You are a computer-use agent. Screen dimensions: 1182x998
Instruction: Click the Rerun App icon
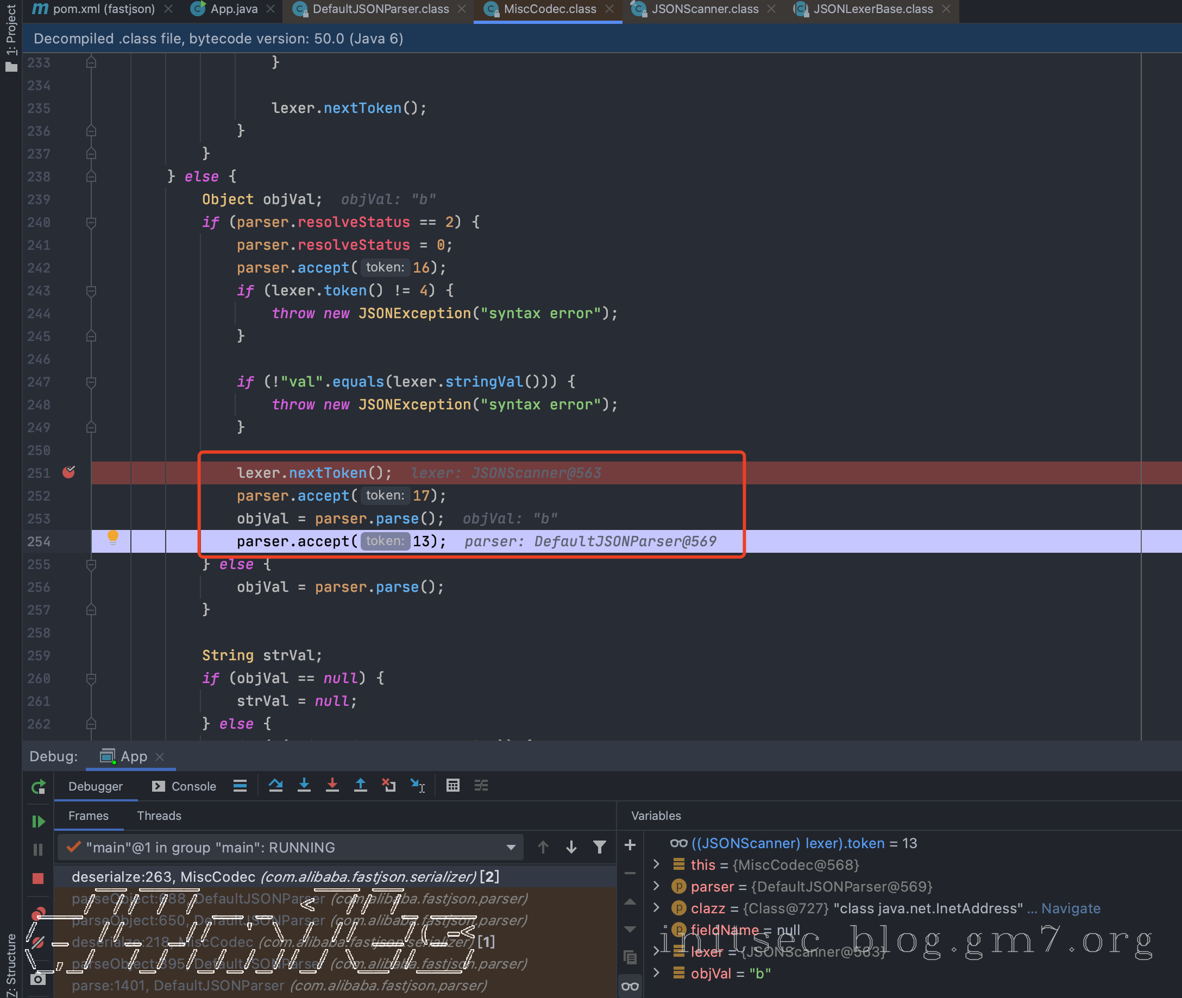[x=38, y=786]
